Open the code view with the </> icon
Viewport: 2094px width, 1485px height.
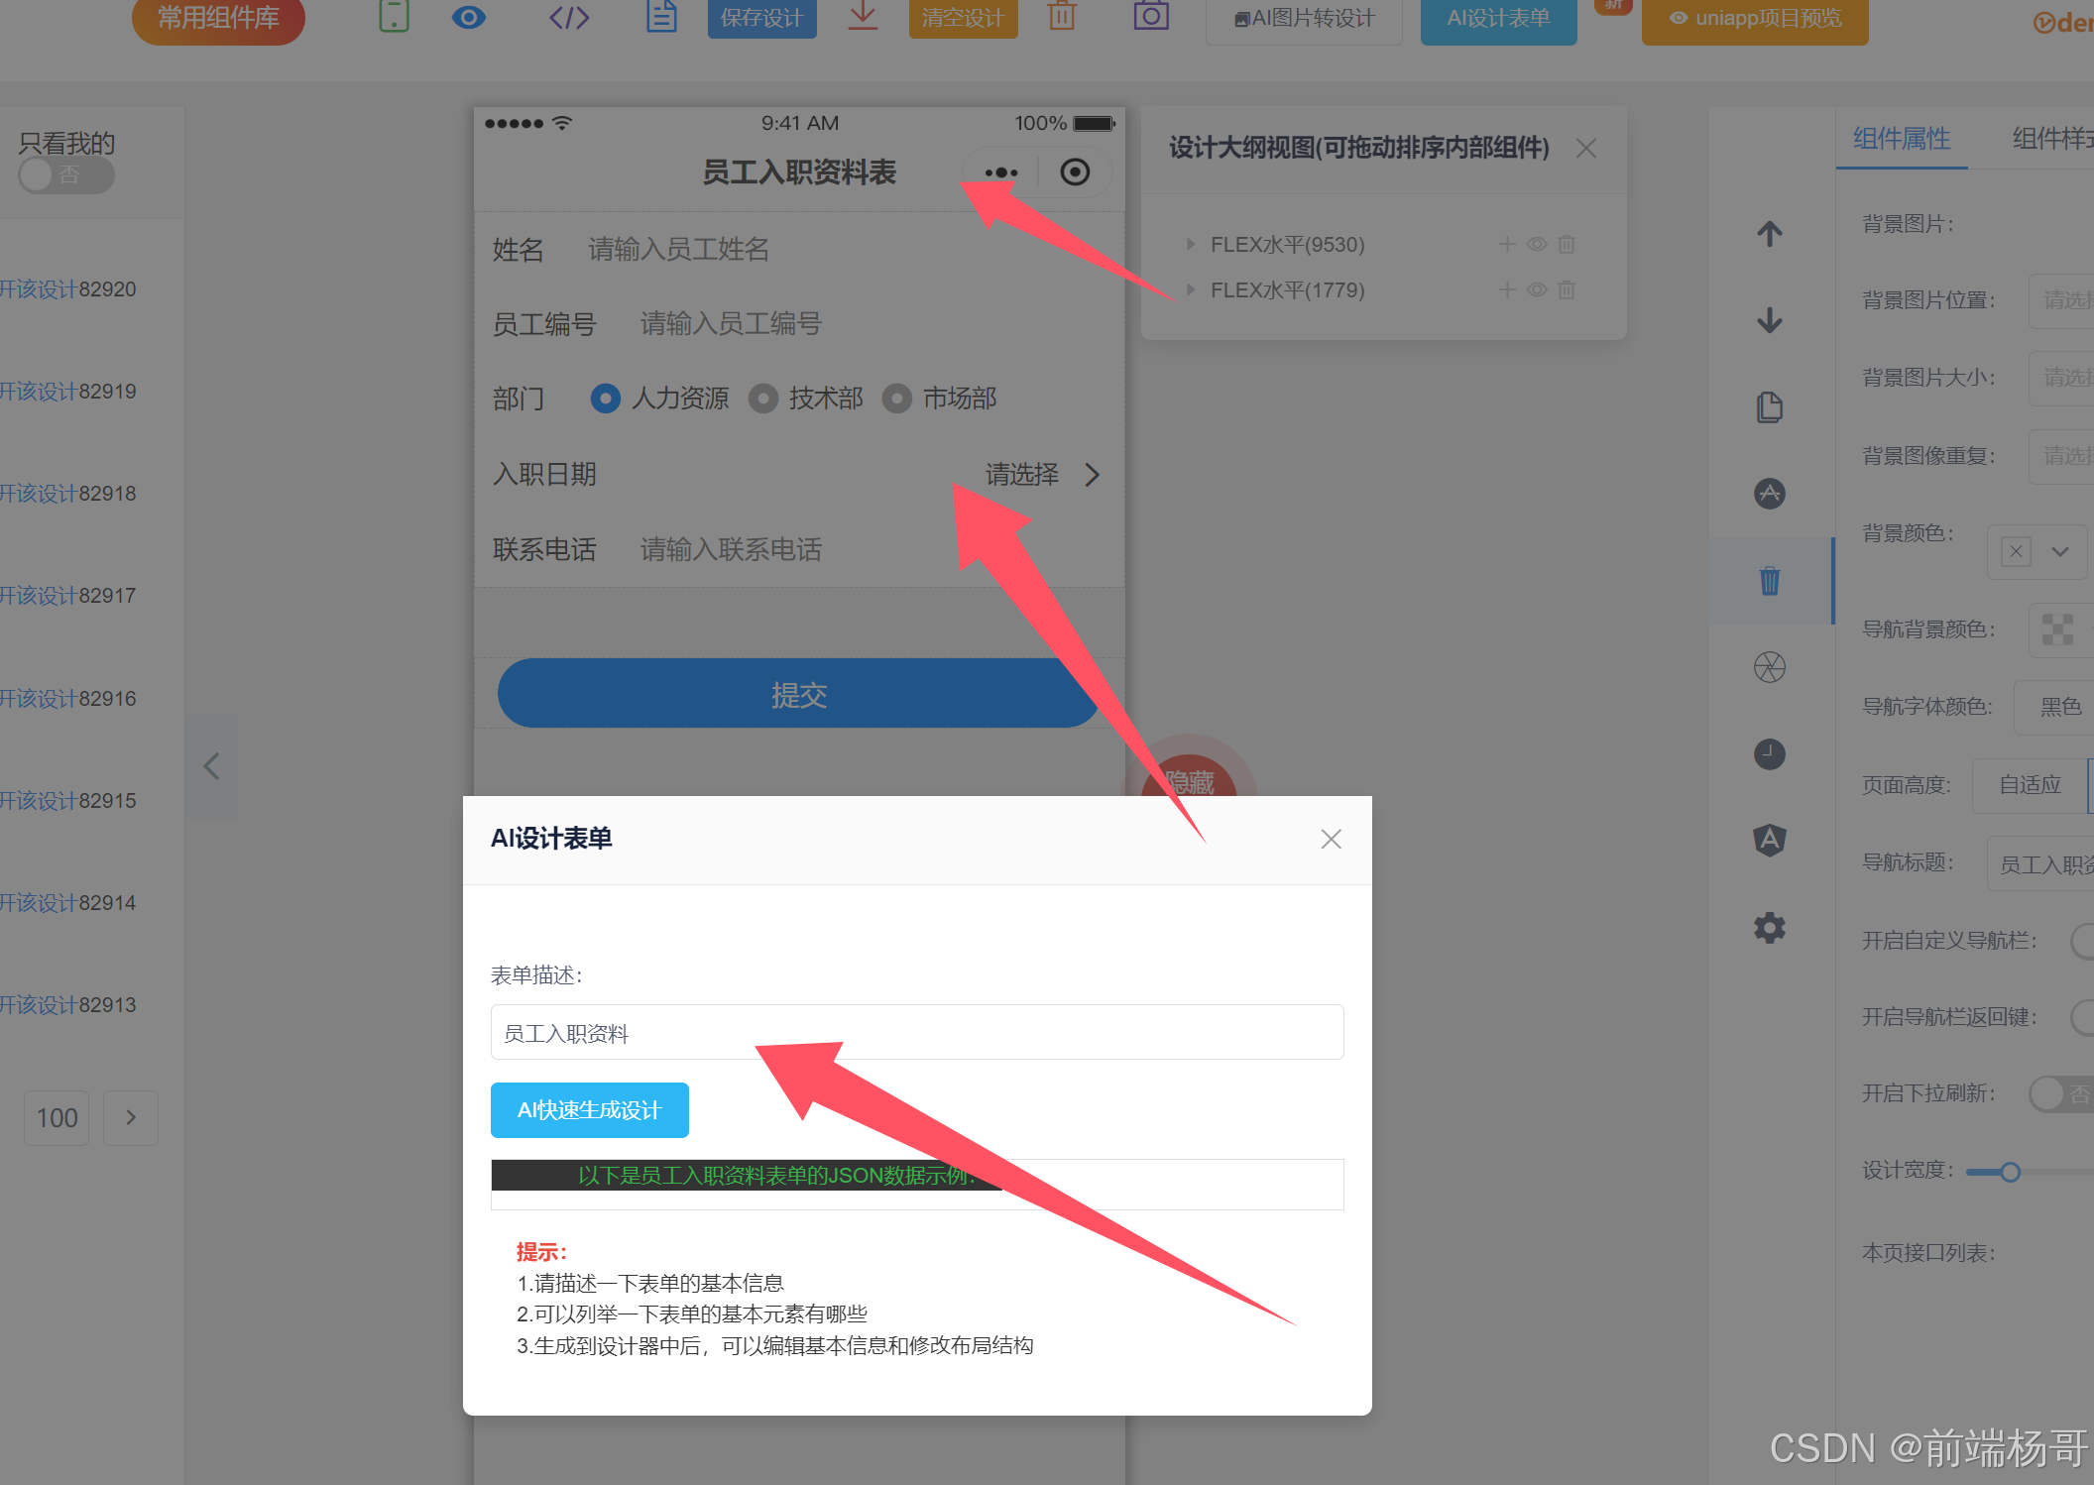click(568, 17)
